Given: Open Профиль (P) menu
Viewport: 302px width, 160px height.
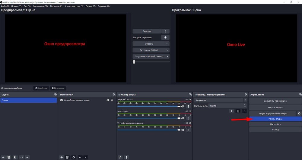Looking at the screenshot, I should pos(56,6).
